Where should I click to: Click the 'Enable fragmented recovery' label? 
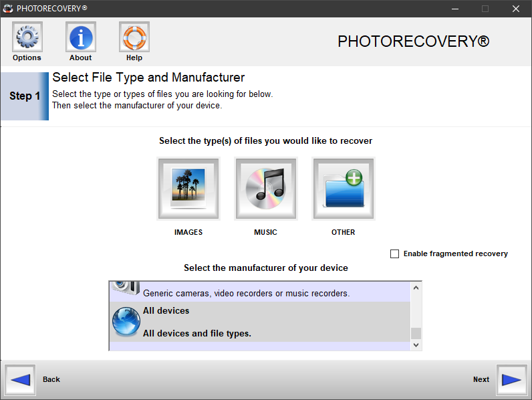456,254
